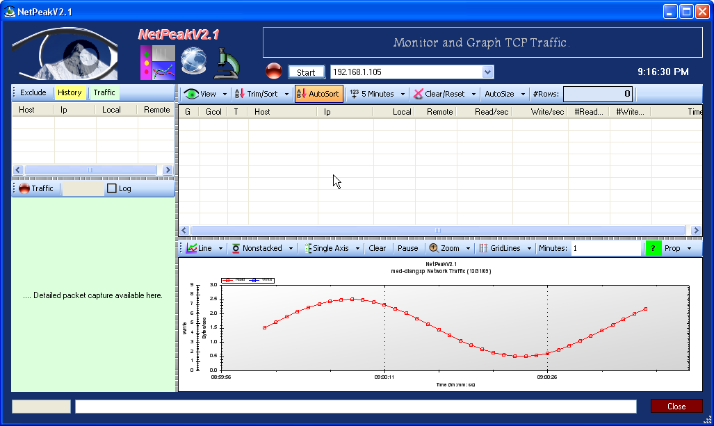714x426 pixels.
Task: Click the microscope packet inspection icon
Action: [x=227, y=63]
